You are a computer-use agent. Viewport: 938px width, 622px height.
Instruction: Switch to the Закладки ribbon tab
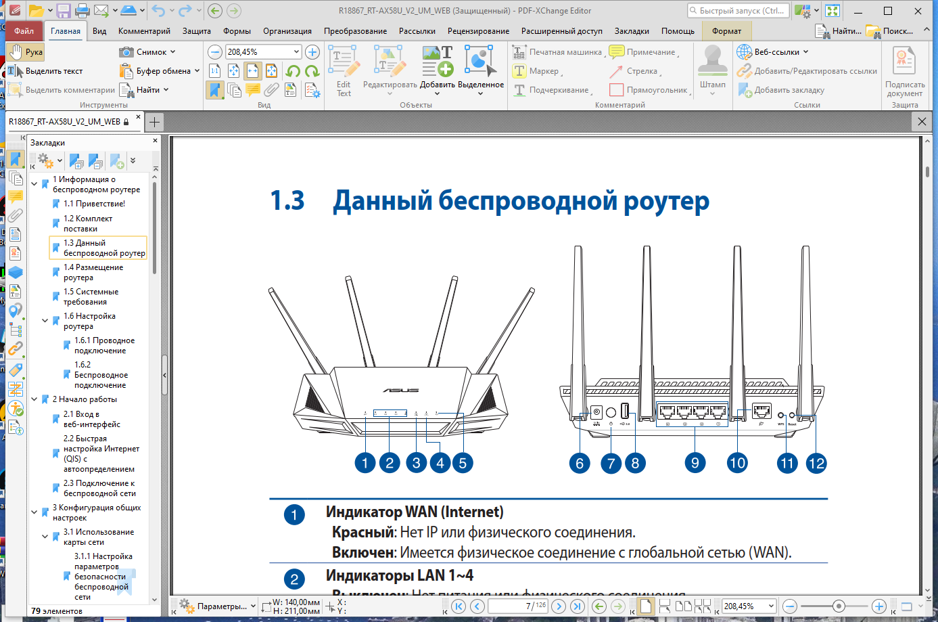coord(632,31)
